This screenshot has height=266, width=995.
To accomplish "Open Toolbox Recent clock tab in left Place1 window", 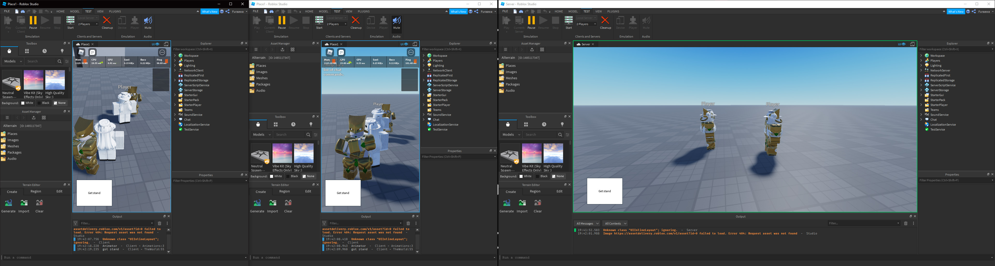I will pos(44,51).
